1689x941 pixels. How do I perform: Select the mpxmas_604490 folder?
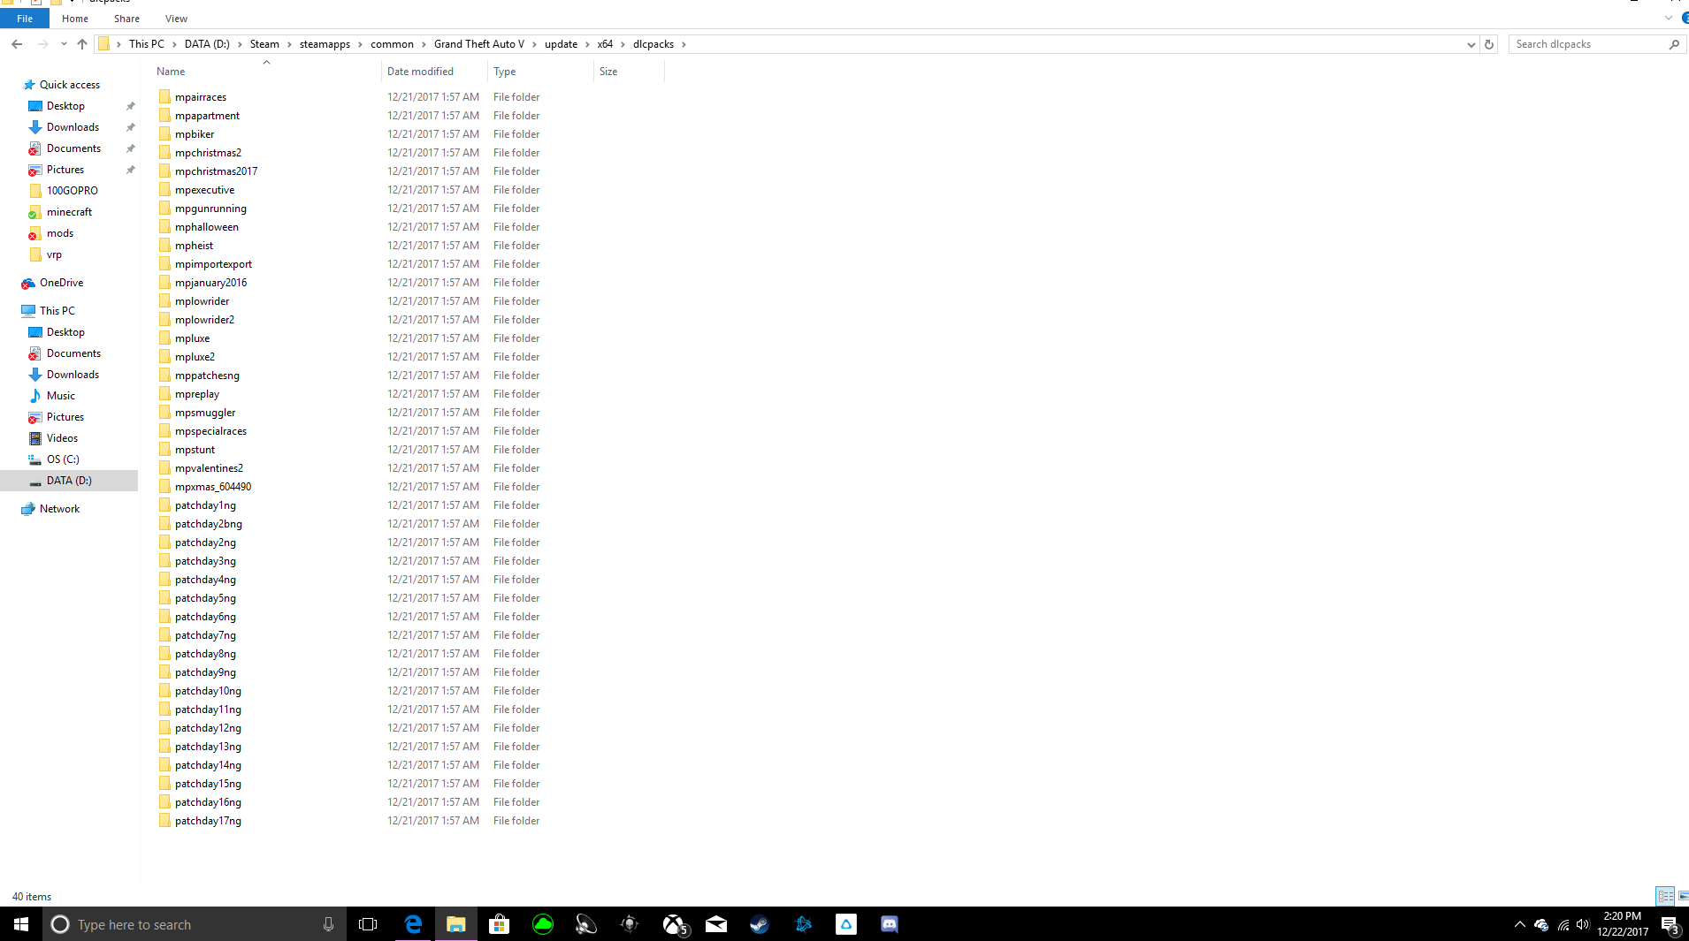click(x=213, y=487)
